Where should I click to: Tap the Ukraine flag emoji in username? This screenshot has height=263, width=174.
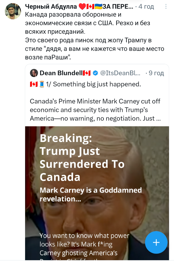[98, 6]
